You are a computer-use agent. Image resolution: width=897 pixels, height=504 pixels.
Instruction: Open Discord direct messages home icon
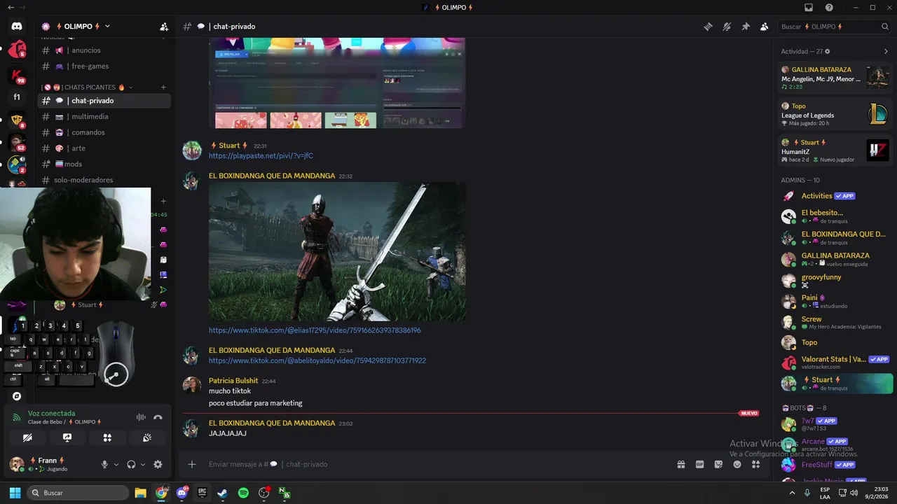(x=17, y=27)
